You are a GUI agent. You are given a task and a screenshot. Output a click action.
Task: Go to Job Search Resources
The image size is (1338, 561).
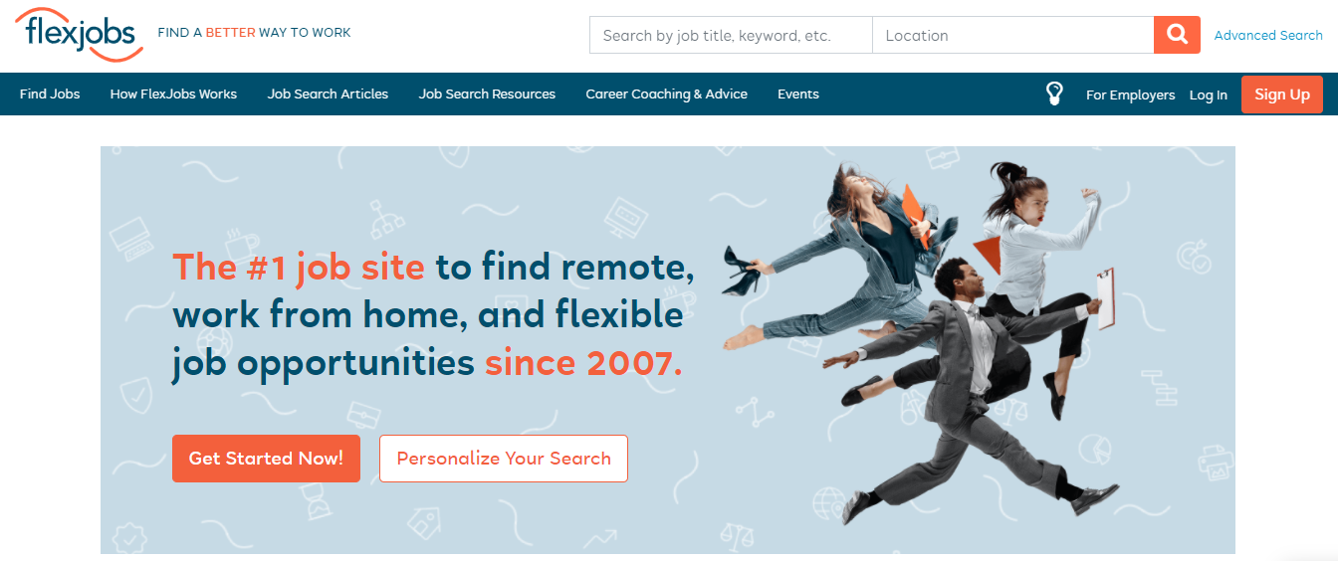click(x=487, y=94)
